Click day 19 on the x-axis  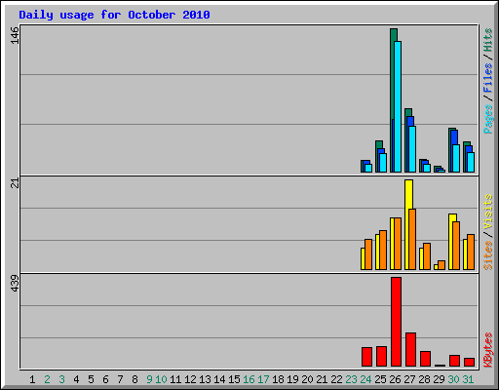[292, 379]
